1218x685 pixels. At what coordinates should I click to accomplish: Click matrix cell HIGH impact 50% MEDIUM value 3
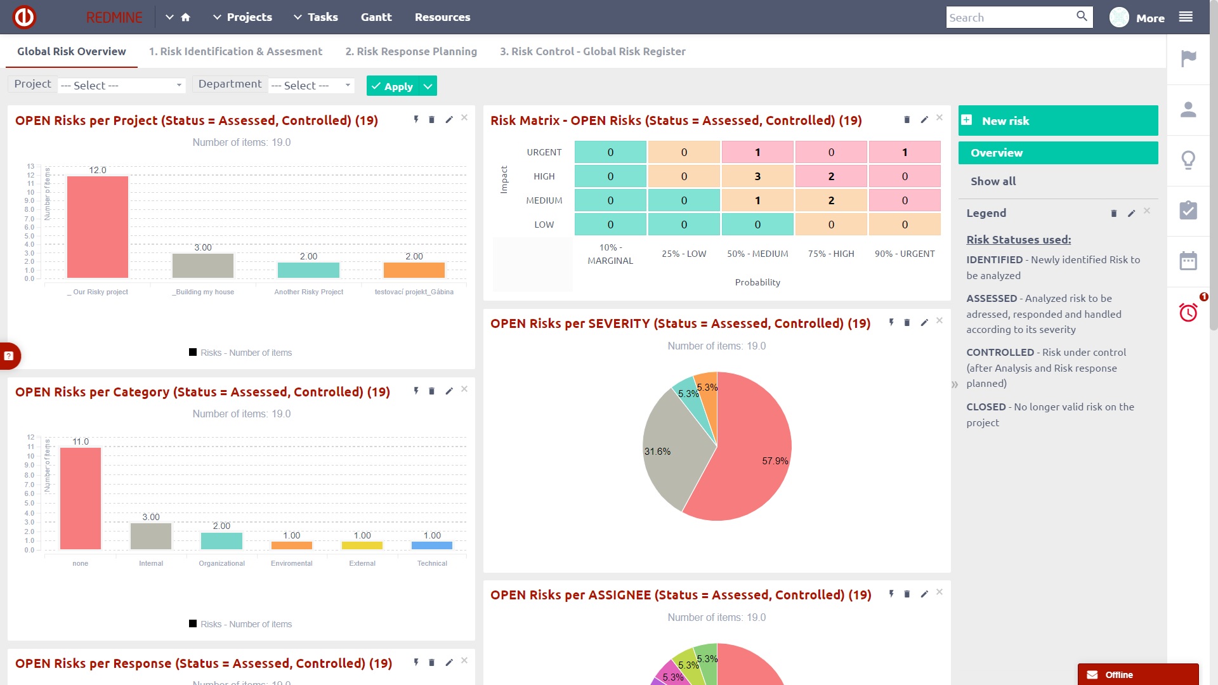(x=757, y=176)
